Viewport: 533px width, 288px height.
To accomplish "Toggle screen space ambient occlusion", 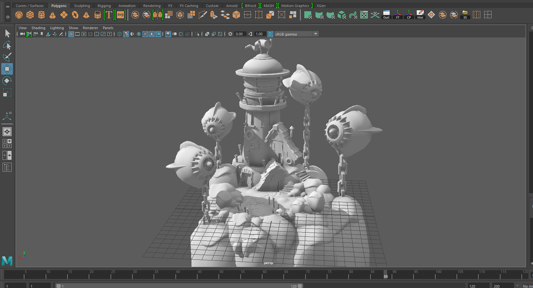I will [168, 34].
